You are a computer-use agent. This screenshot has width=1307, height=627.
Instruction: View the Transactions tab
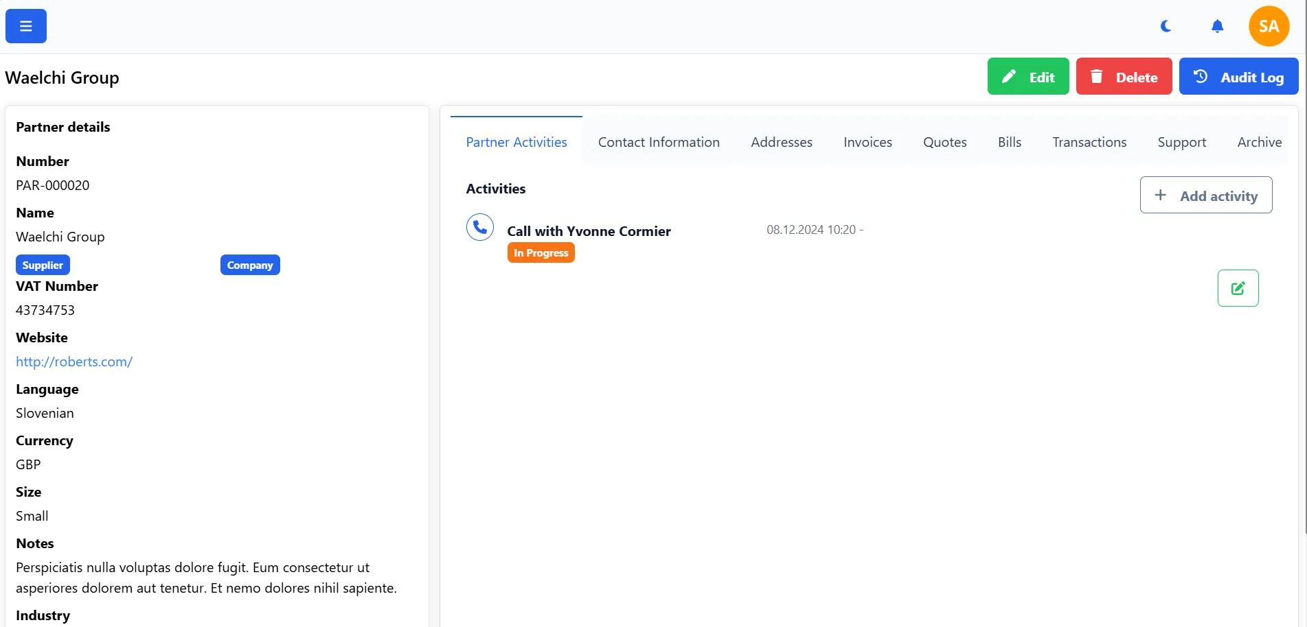coord(1089,142)
